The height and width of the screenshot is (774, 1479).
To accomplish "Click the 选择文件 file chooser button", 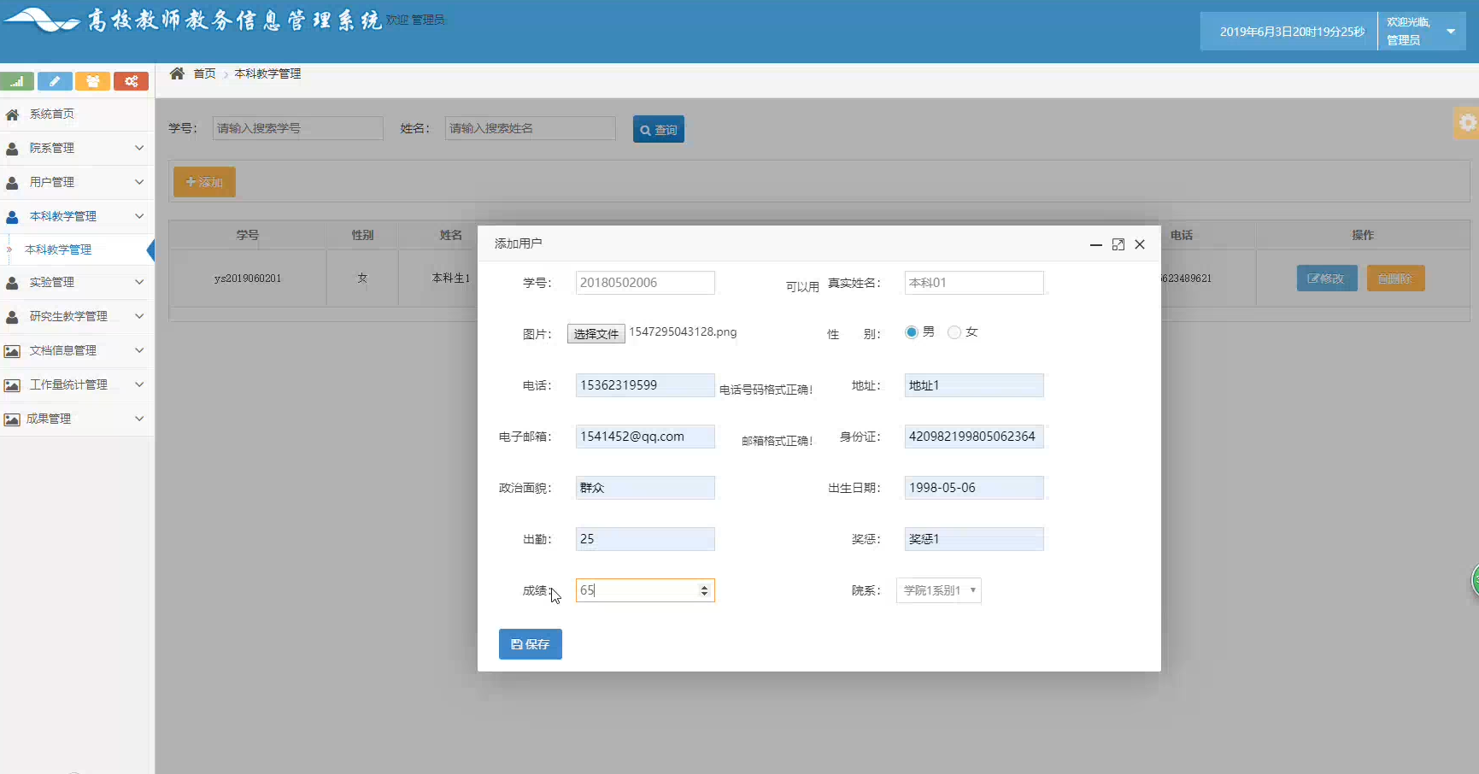I will coord(596,334).
